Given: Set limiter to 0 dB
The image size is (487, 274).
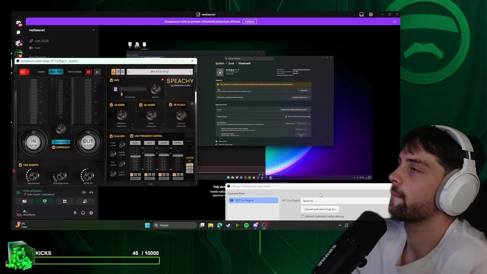Looking at the screenshot, I should (189, 165).
